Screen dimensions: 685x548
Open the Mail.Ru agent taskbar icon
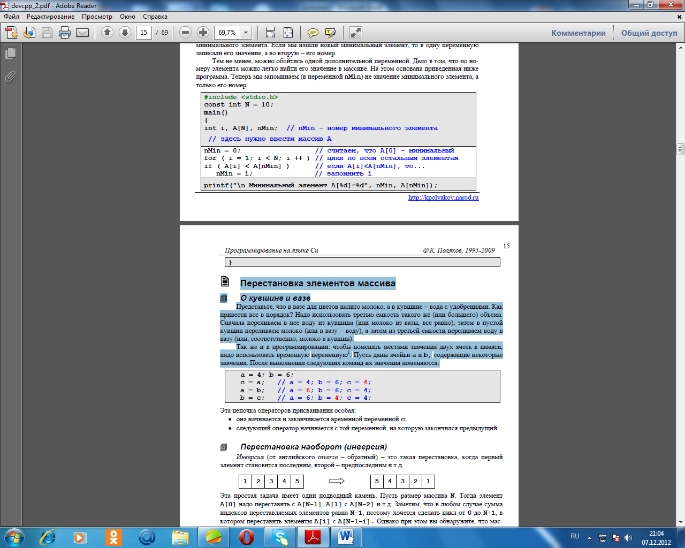tap(147, 537)
